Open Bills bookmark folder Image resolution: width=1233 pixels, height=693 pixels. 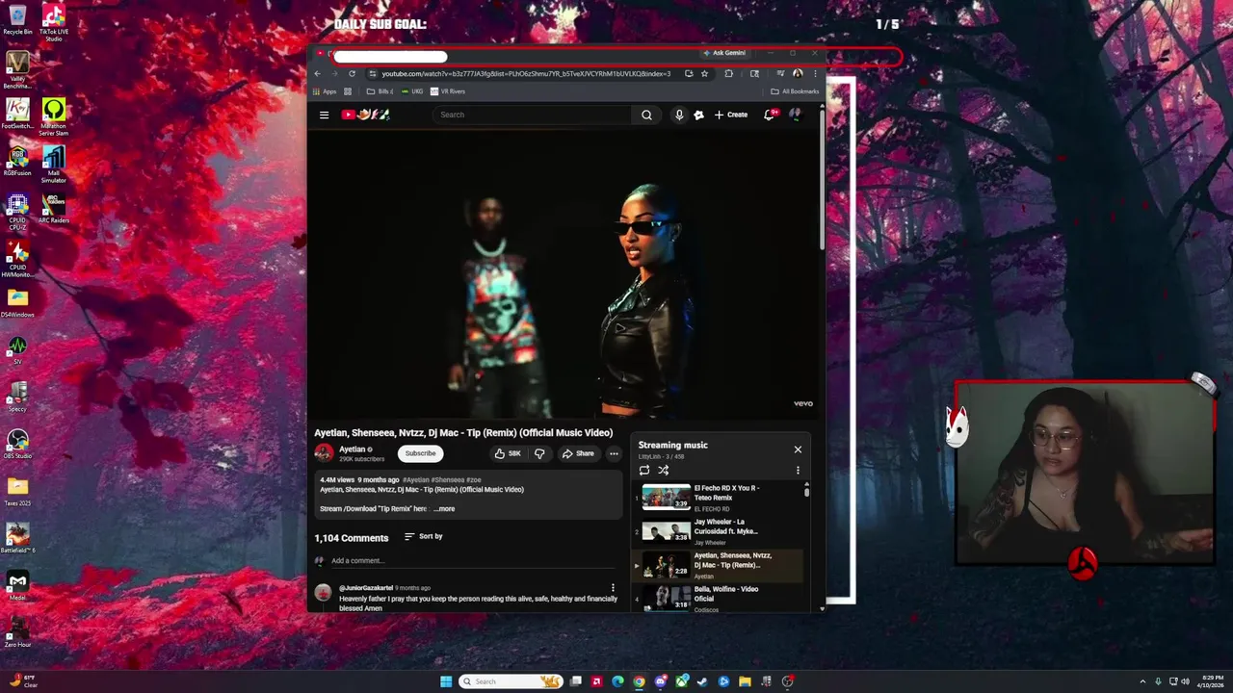(x=380, y=91)
